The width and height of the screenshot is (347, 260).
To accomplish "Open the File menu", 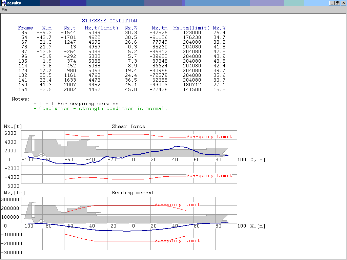I will click(4, 9).
